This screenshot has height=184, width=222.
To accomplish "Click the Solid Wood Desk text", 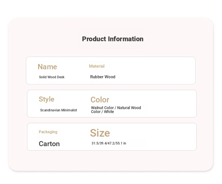I will 52,77.
